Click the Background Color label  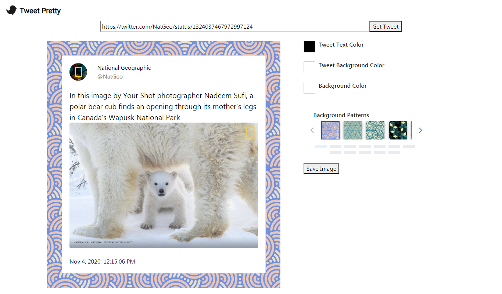[343, 86]
